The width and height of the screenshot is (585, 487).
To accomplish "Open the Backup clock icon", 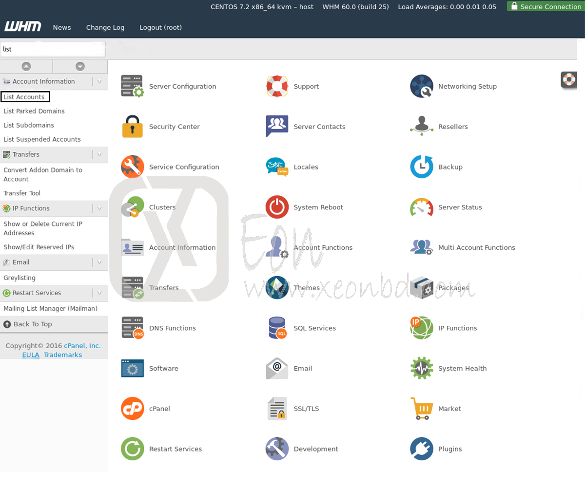I will coord(422,167).
